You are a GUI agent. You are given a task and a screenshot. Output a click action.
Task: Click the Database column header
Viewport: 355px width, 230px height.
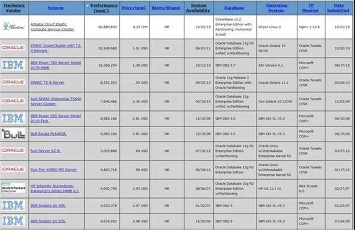[x=234, y=8]
